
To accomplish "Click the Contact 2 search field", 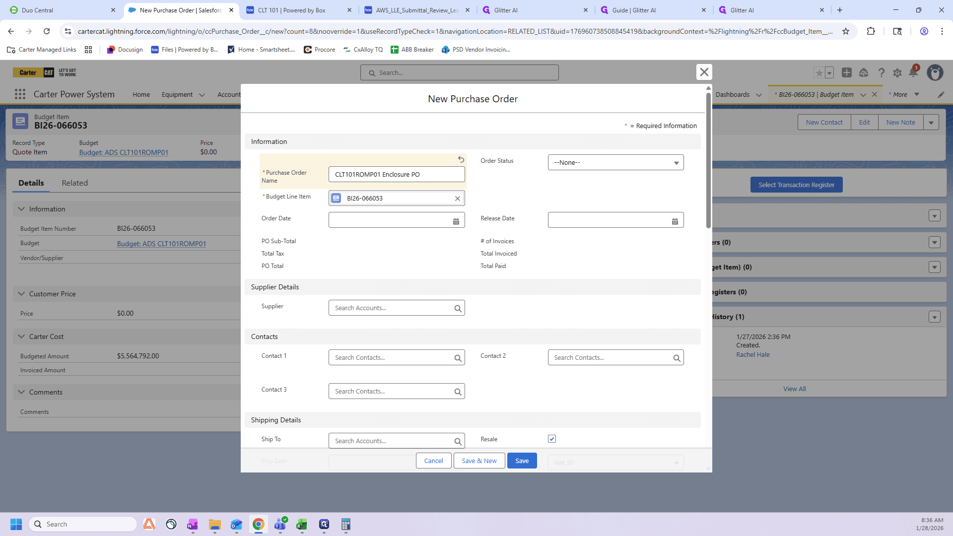I will pyautogui.click(x=615, y=357).
